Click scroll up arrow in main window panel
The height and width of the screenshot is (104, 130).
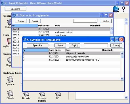click(126, 20)
